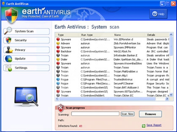Click the Trojan.Tooso name cell
This screenshot has width=177, height=132.
(121, 68)
